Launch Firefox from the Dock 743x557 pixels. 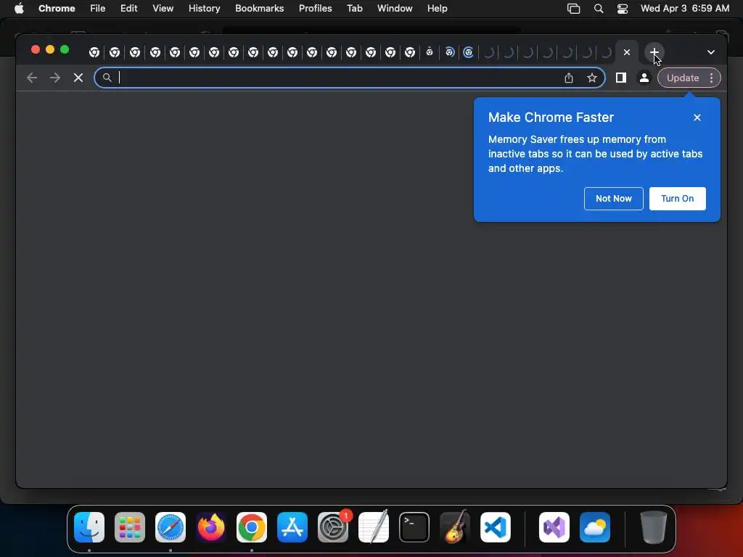pyautogui.click(x=211, y=527)
